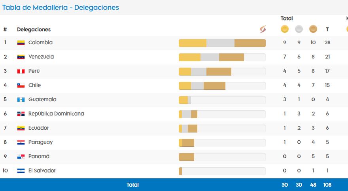Click the Chile flag icon

click(x=21, y=85)
